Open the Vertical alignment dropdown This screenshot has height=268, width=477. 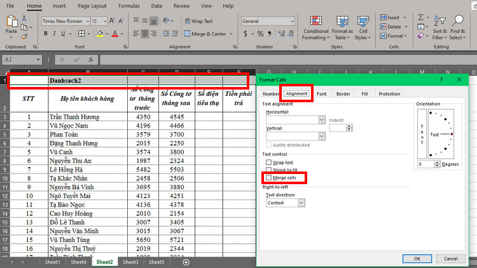pyautogui.click(x=322, y=136)
